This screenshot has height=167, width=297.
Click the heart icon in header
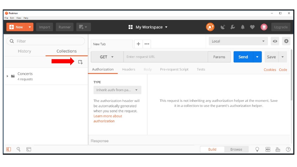(x=252, y=27)
